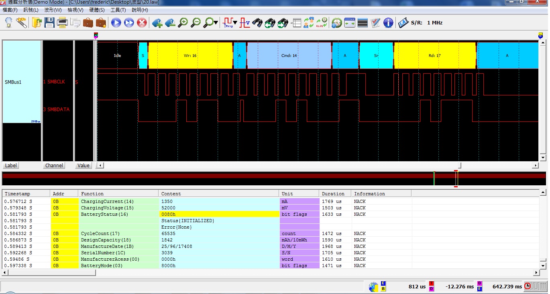Viewport: 550px width, 294px height.
Task: Start repetitive run with the fast-forward button
Action: 129,22
